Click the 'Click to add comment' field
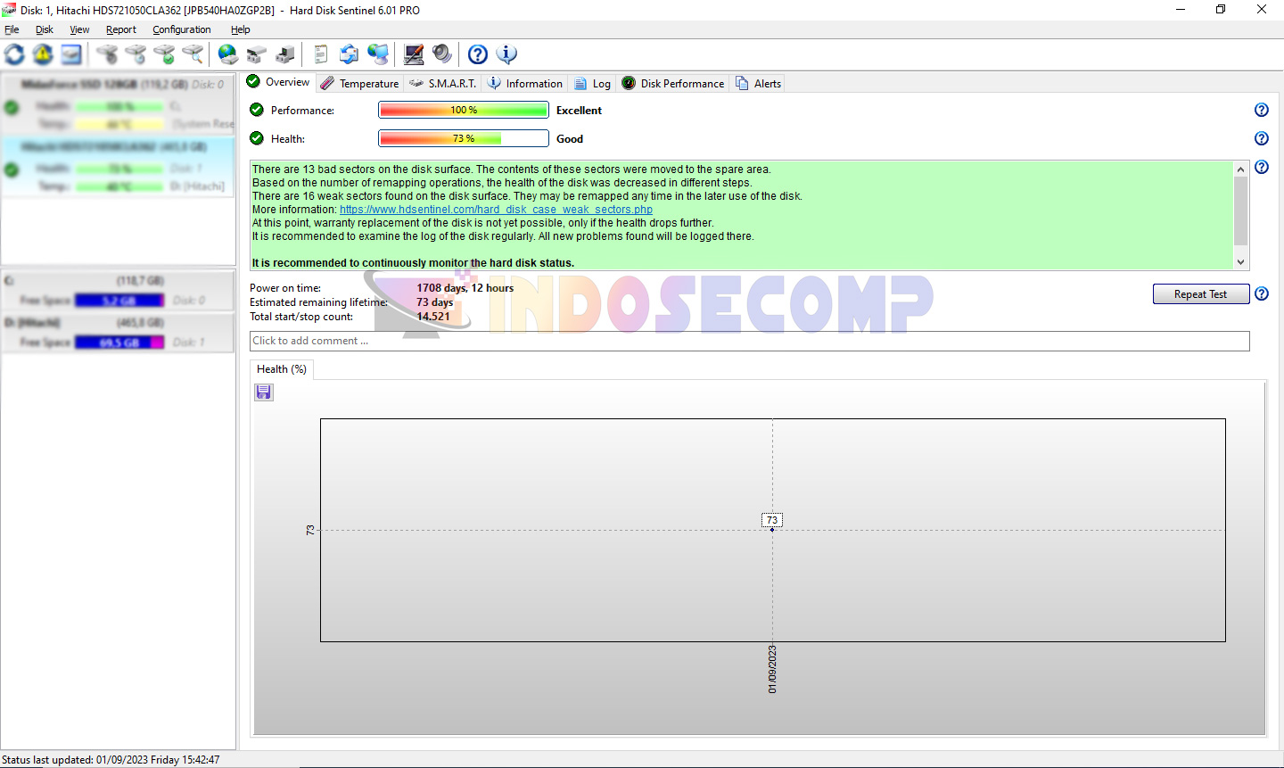1284x768 pixels. [x=750, y=341]
